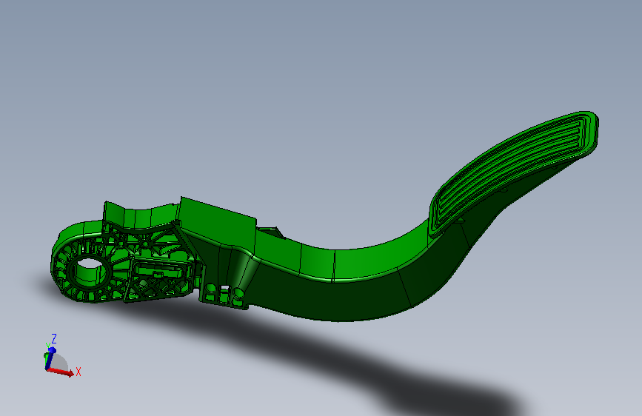Click the green Y axis label of the triad

pyautogui.click(x=48, y=346)
